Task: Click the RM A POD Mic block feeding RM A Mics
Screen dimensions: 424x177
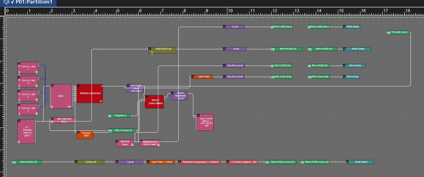Action: (x=319, y=65)
